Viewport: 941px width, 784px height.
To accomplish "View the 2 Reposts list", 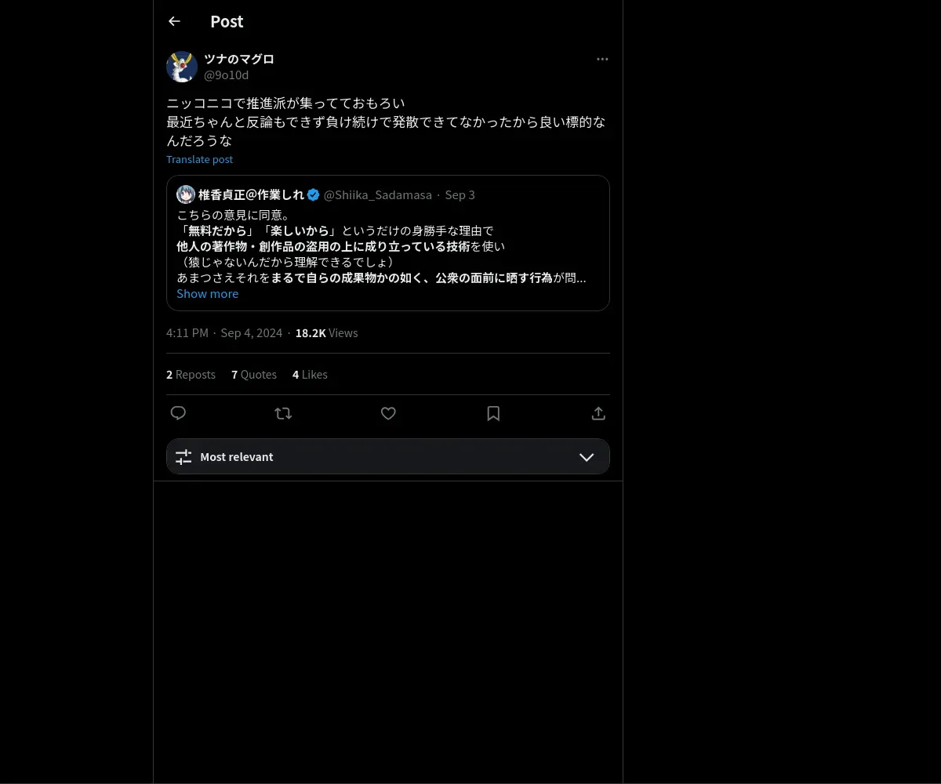I will [x=191, y=375].
